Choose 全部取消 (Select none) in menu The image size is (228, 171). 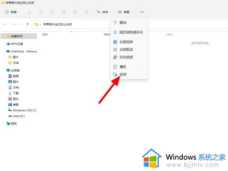pos(129,50)
